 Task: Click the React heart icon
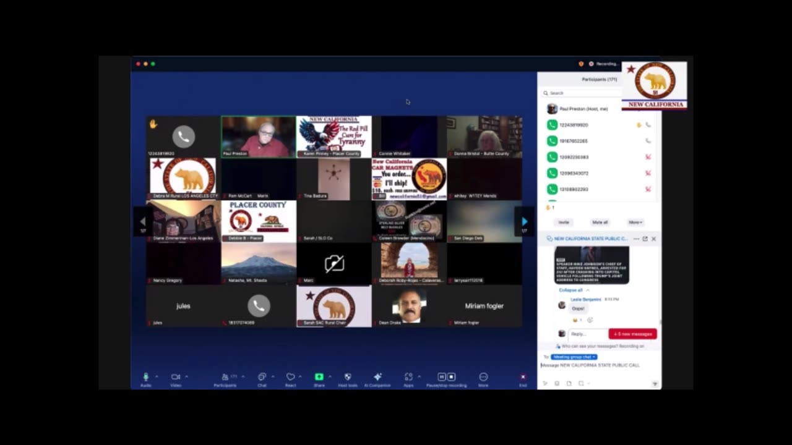290,376
